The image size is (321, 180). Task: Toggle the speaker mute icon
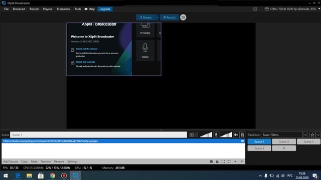[x=236, y=134]
